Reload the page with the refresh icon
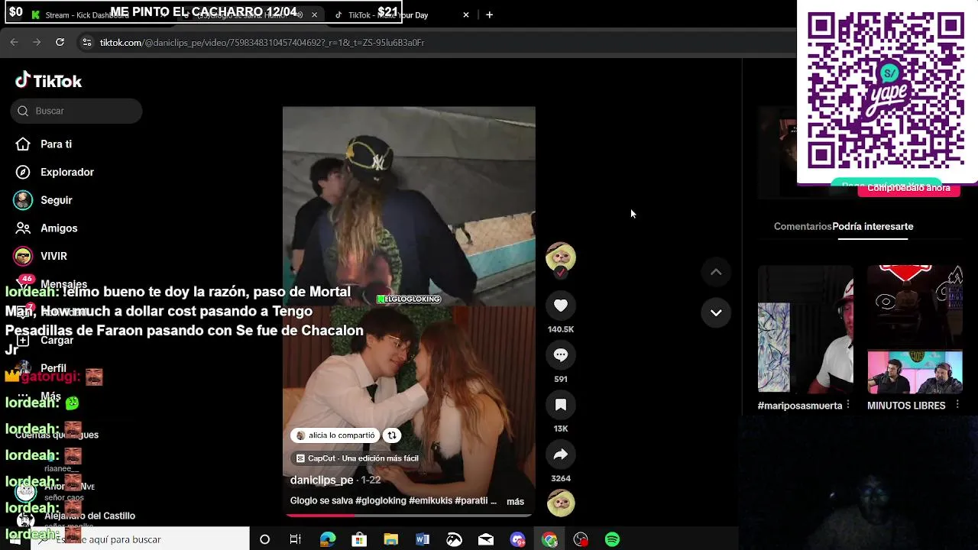The width and height of the screenshot is (978, 550). coord(60,43)
